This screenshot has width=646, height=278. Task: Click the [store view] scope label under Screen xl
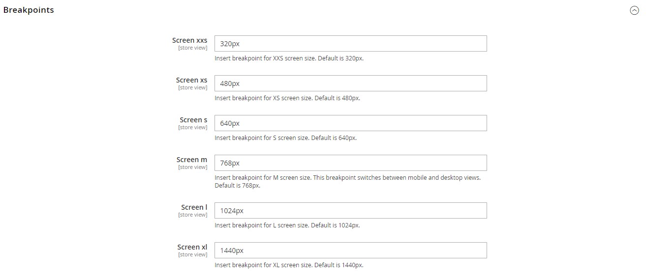coord(192,255)
